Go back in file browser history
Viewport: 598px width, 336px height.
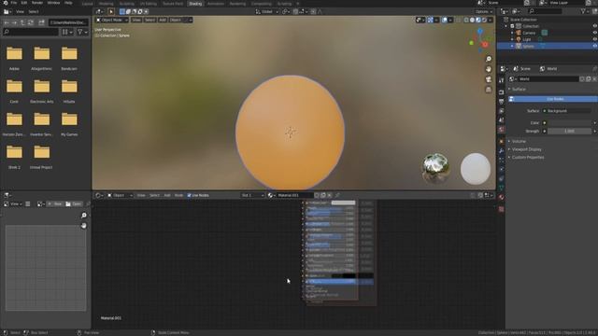pos(7,22)
